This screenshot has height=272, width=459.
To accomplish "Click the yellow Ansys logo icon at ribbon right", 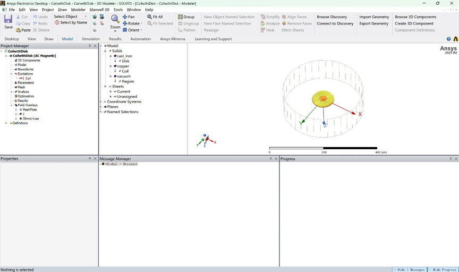I will tap(456, 39).
